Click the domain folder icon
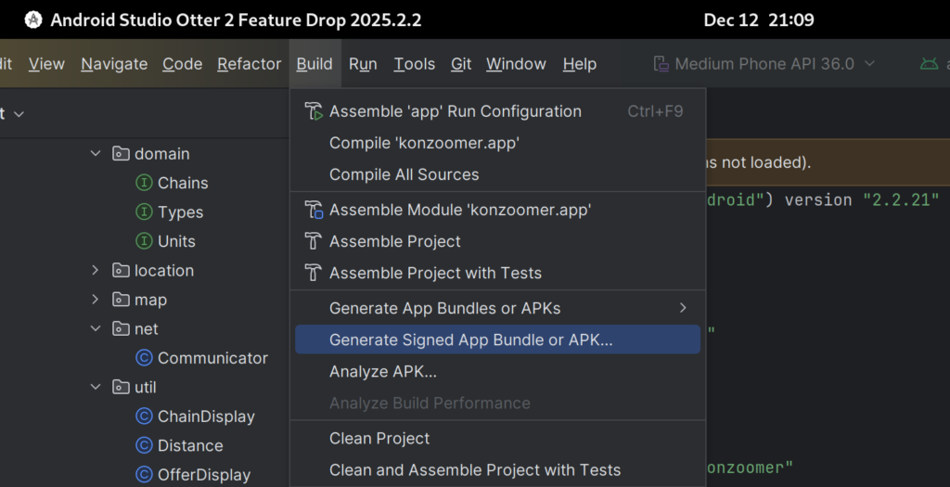The image size is (950, 487). (x=121, y=154)
